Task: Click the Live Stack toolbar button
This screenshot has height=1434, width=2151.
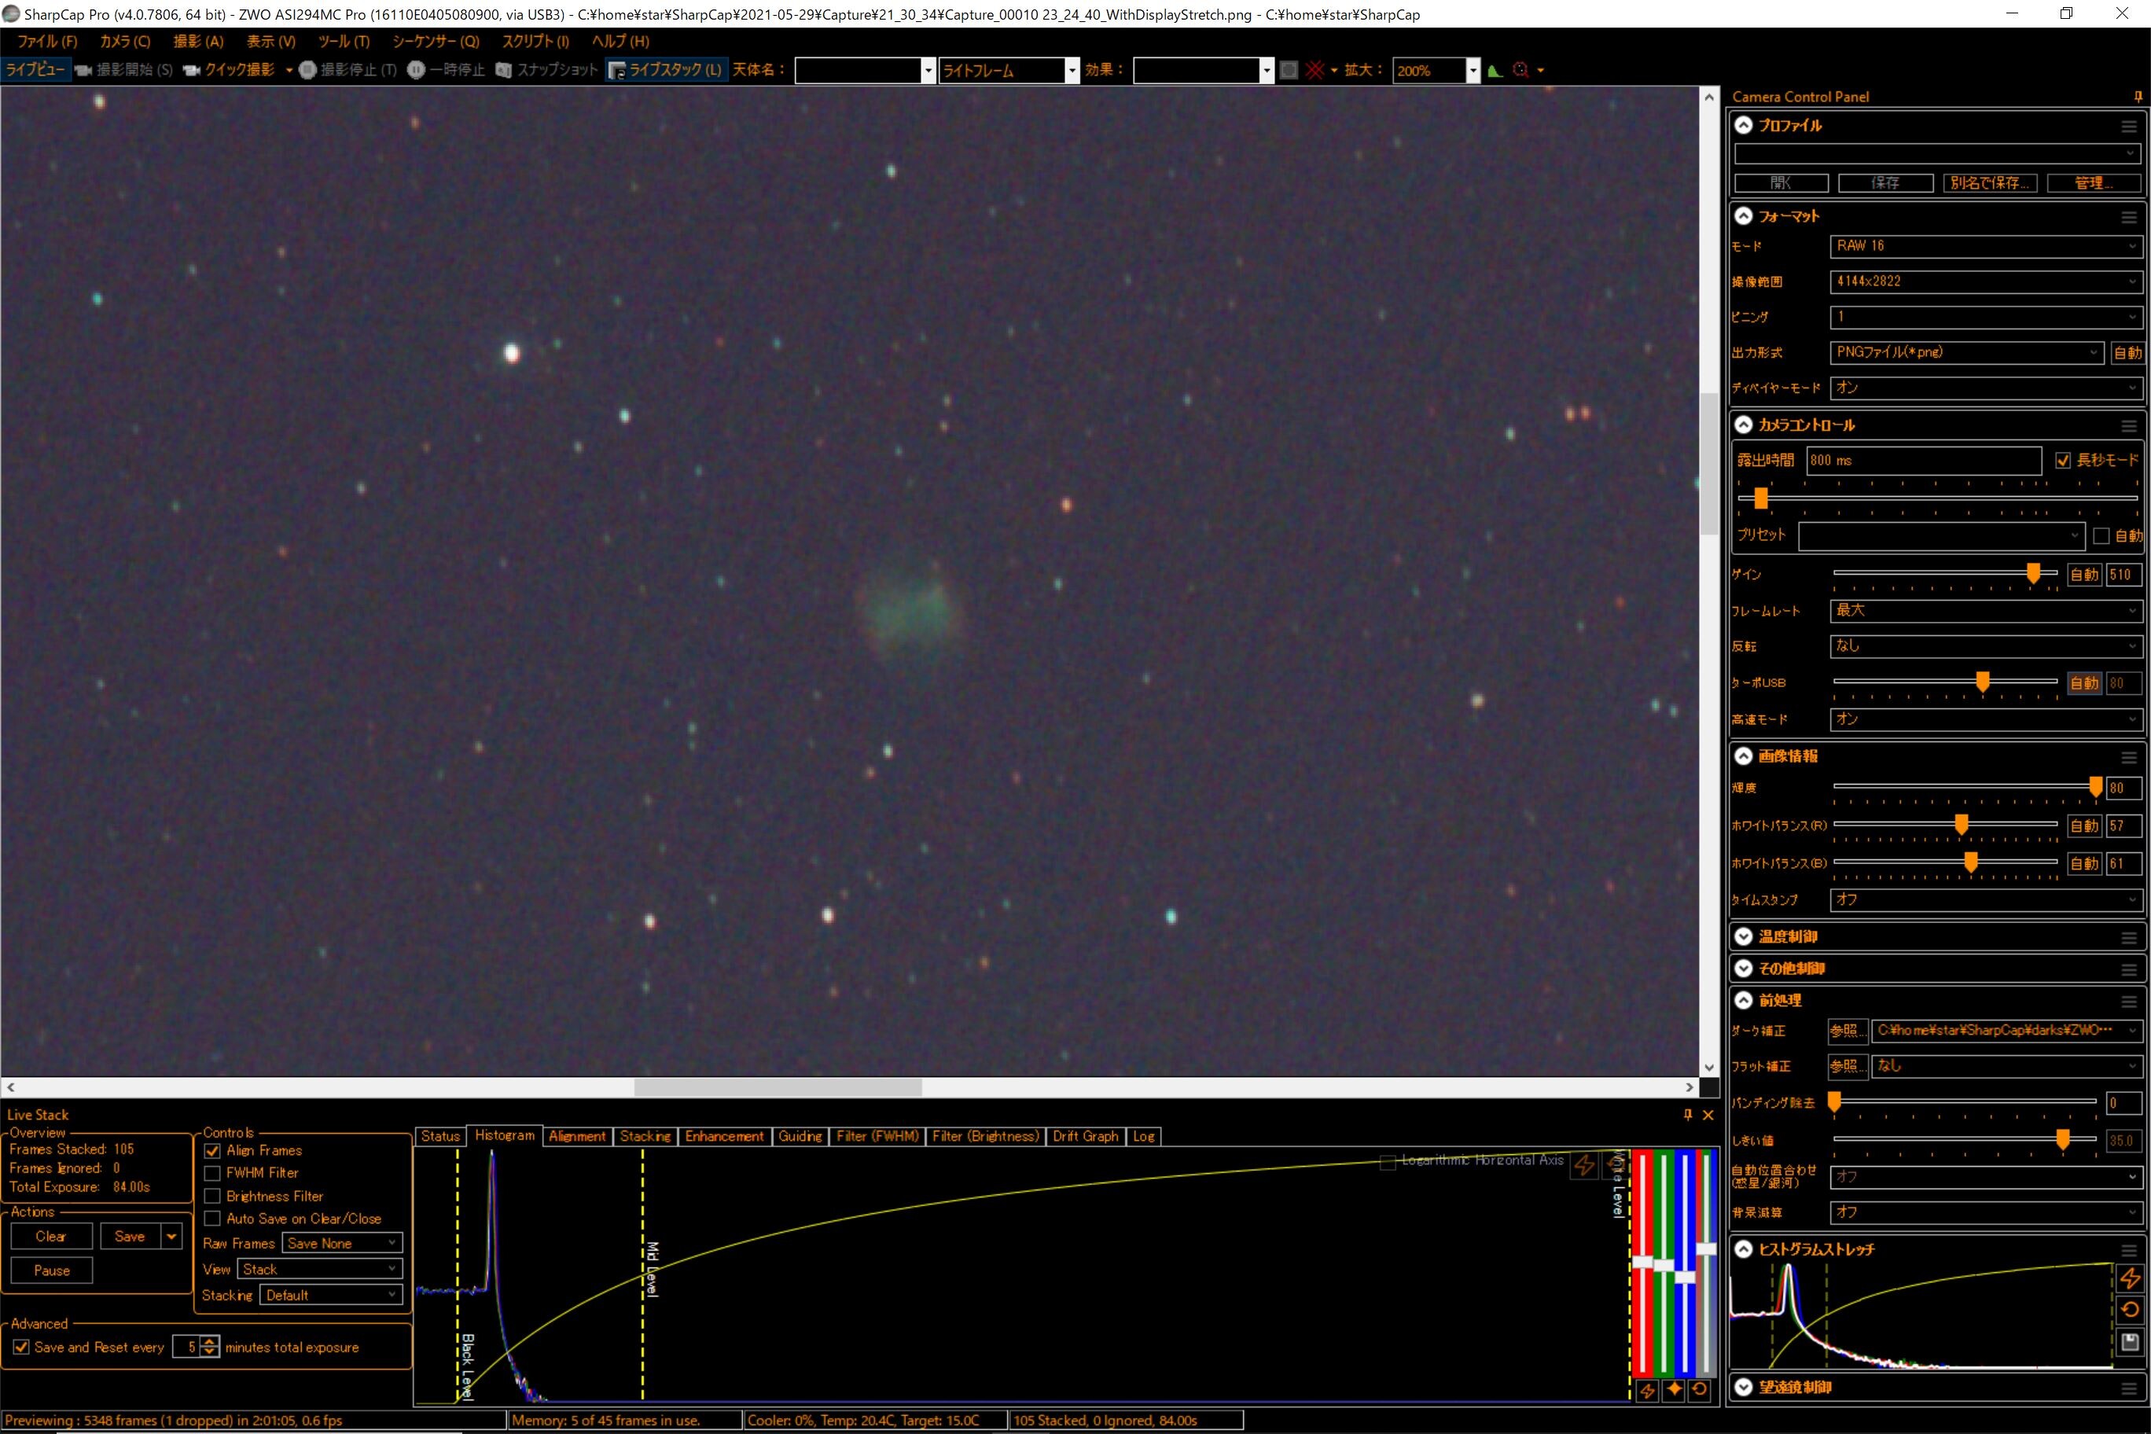Action: [665, 69]
